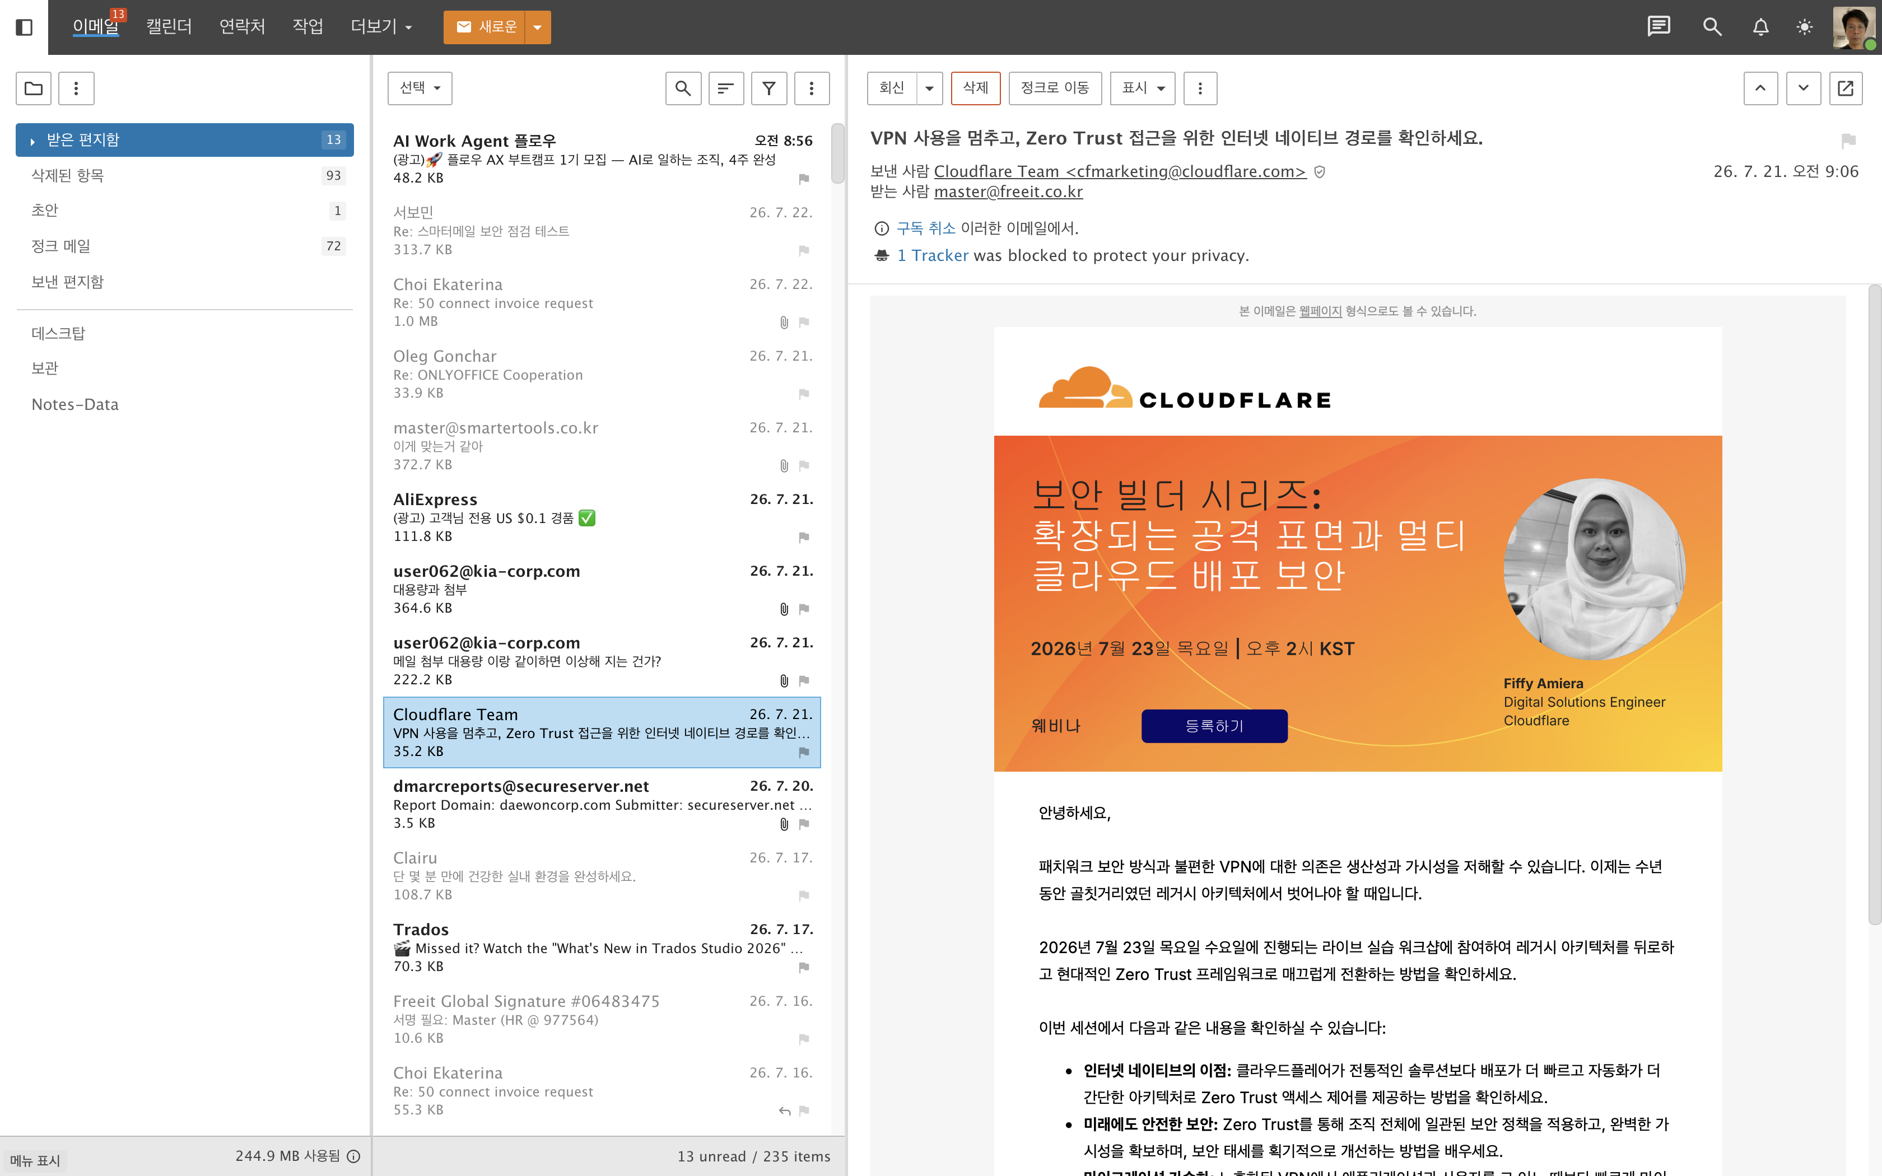Image resolution: width=1882 pixels, height=1176 pixels.
Task: Click the 등록하기 registration button
Action: click(1214, 726)
